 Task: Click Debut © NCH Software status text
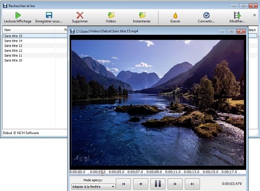21,133
